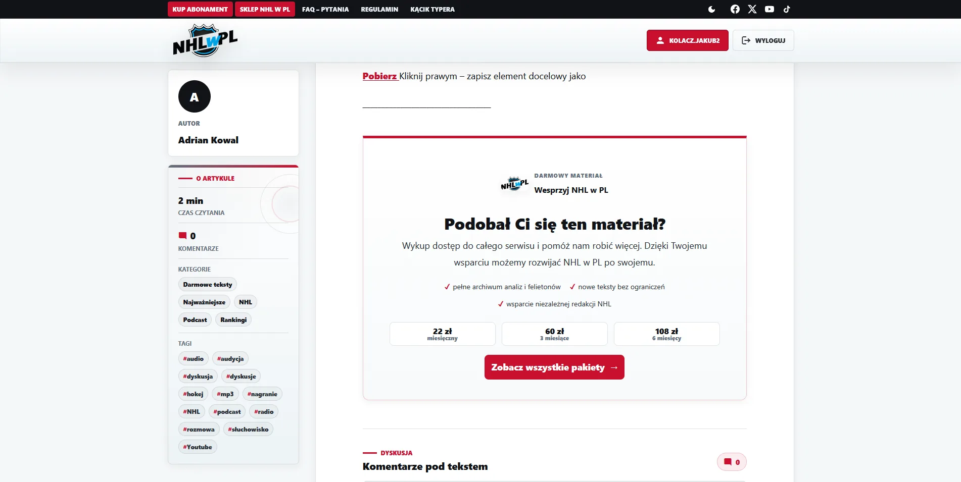961x482 pixels.
Task: Open the #radio tag
Action: point(264,412)
